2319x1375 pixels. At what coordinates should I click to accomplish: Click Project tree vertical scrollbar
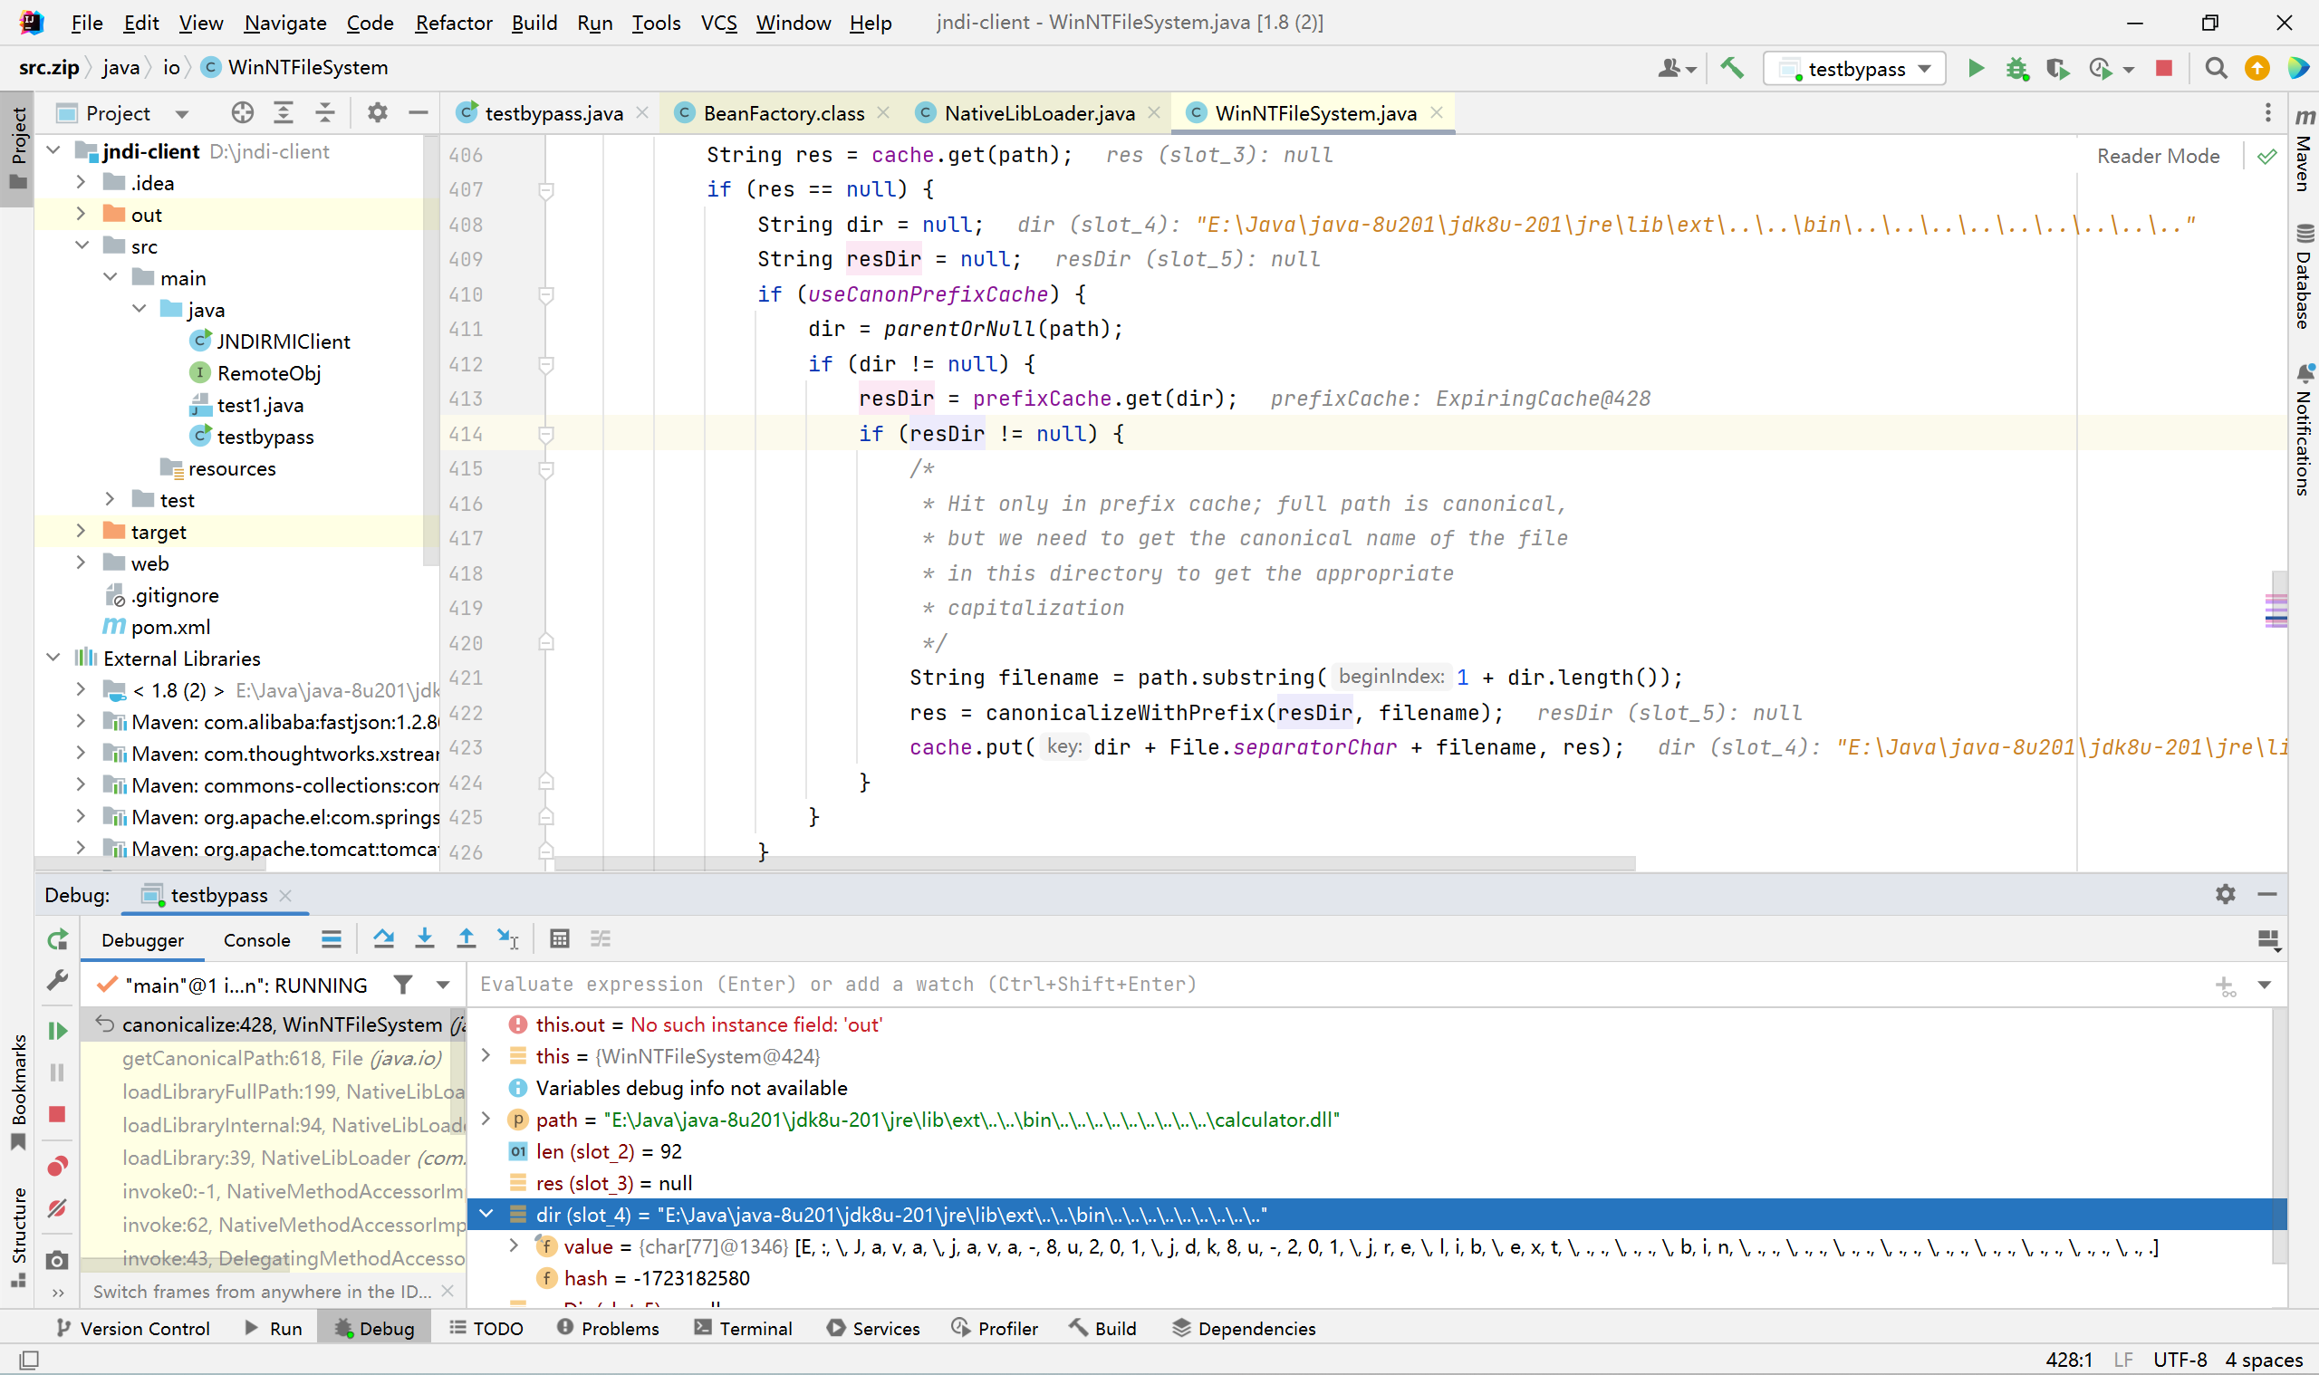pyautogui.click(x=430, y=352)
